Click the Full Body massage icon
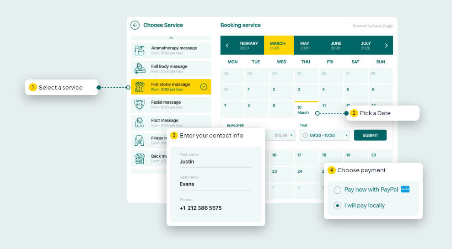The image size is (452, 249). pyautogui.click(x=140, y=69)
